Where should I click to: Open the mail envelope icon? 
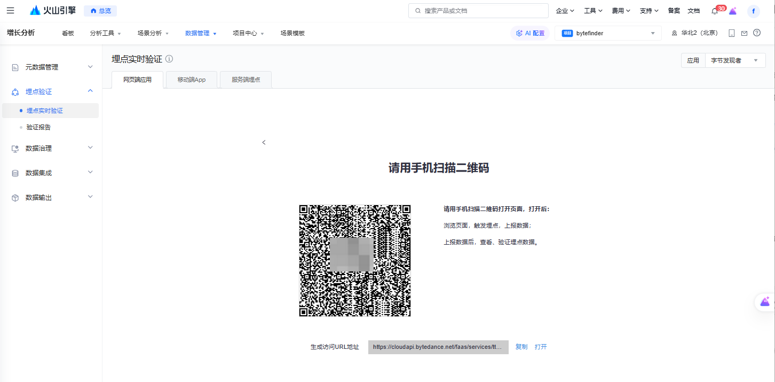point(744,33)
